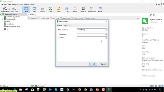Click the search magnifier in Objects pane

[x=138, y=18]
